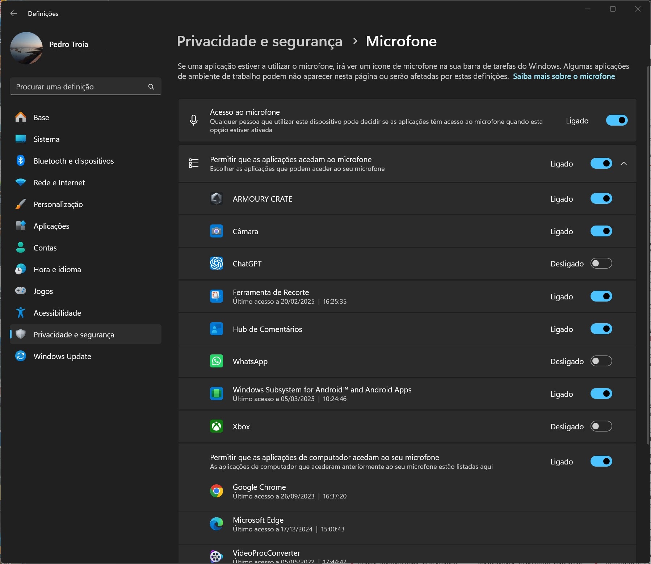Select Jogos in the sidebar
Viewport: 651px width, 564px height.
[85, 291]
